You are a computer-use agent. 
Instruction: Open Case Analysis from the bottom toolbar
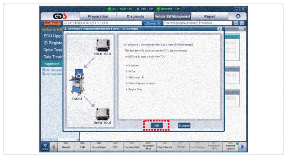[99, 147]
